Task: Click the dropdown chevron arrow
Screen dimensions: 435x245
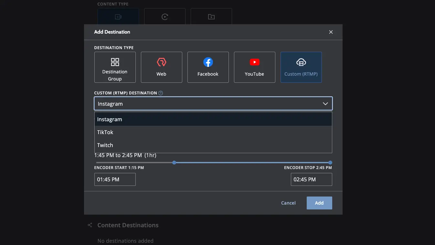Action: (x=325, y=104)
